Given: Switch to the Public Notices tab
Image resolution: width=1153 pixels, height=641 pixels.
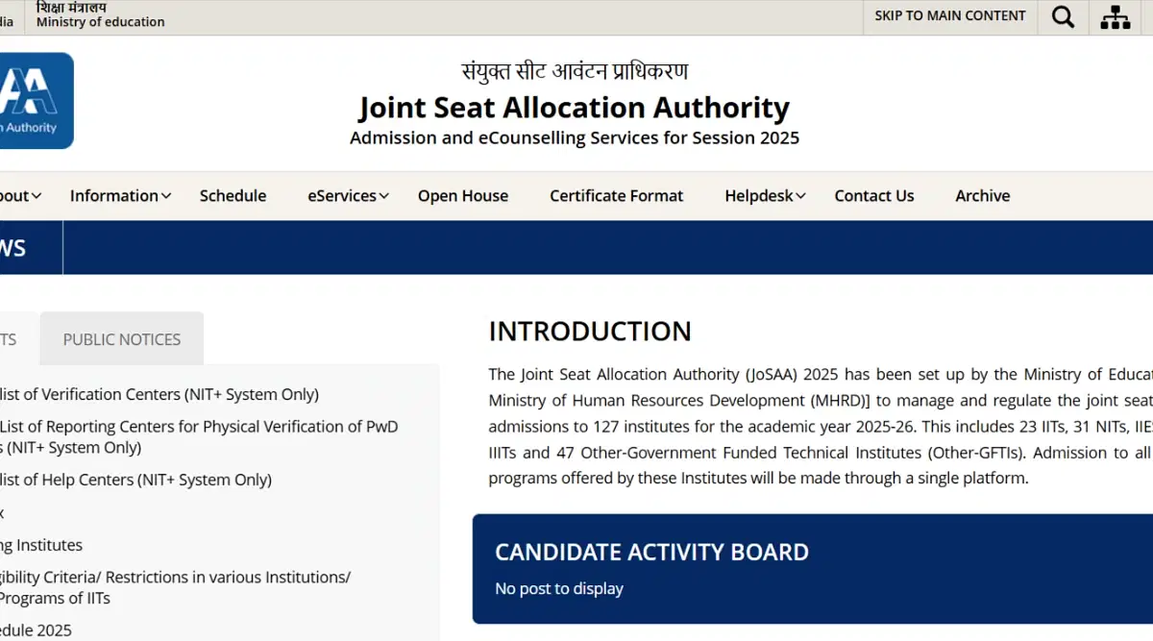Looking at the screenshot, I should click(x=122, y=339).
